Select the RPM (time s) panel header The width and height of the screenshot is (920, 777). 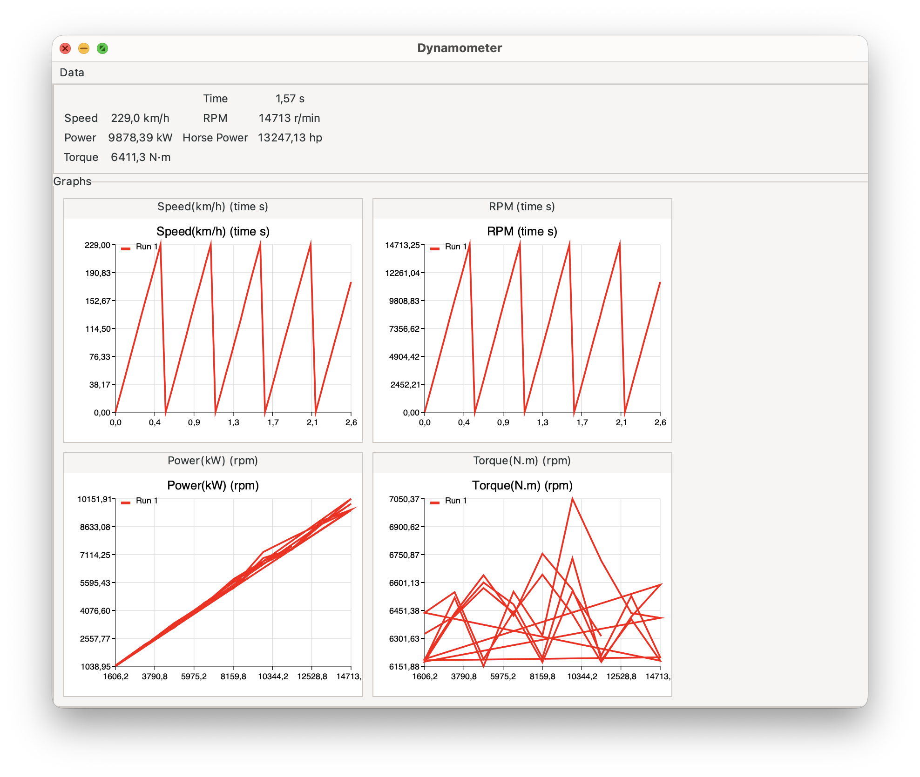521,207
